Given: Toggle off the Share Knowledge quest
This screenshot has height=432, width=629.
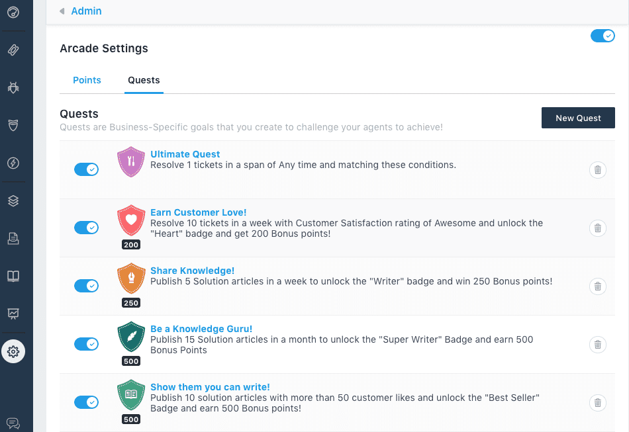Looking at the screenshot, I should click(86, 285).
